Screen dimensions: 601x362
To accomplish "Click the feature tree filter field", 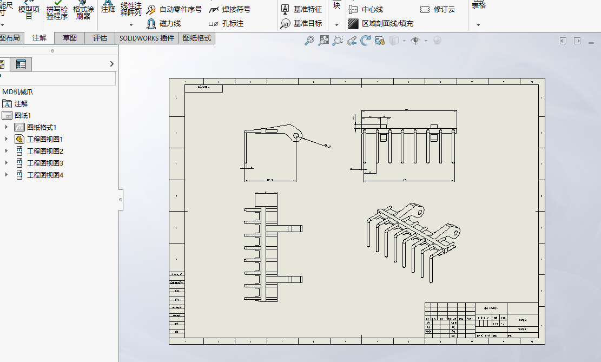I will coord(58,78).
